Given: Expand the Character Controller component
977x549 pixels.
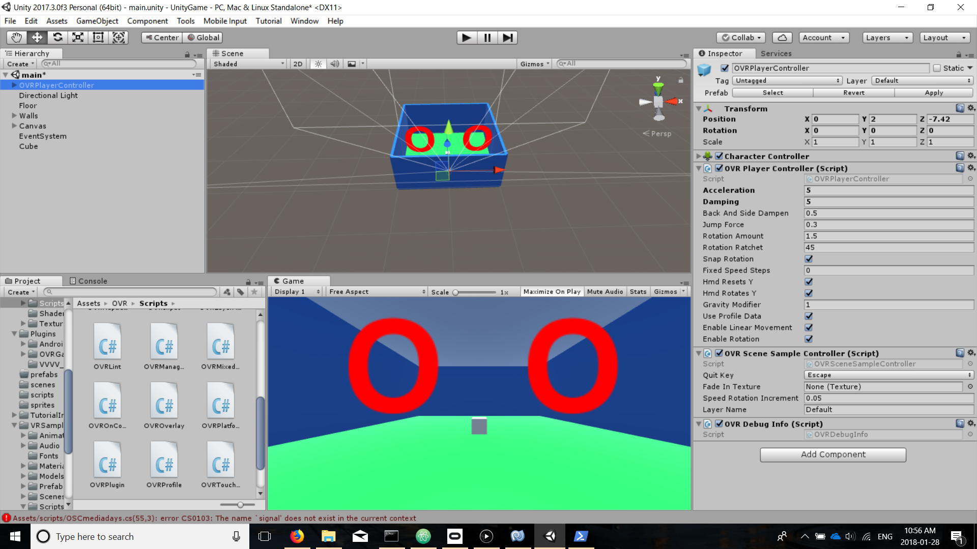Looking at the screenshot, I should 699,156.
